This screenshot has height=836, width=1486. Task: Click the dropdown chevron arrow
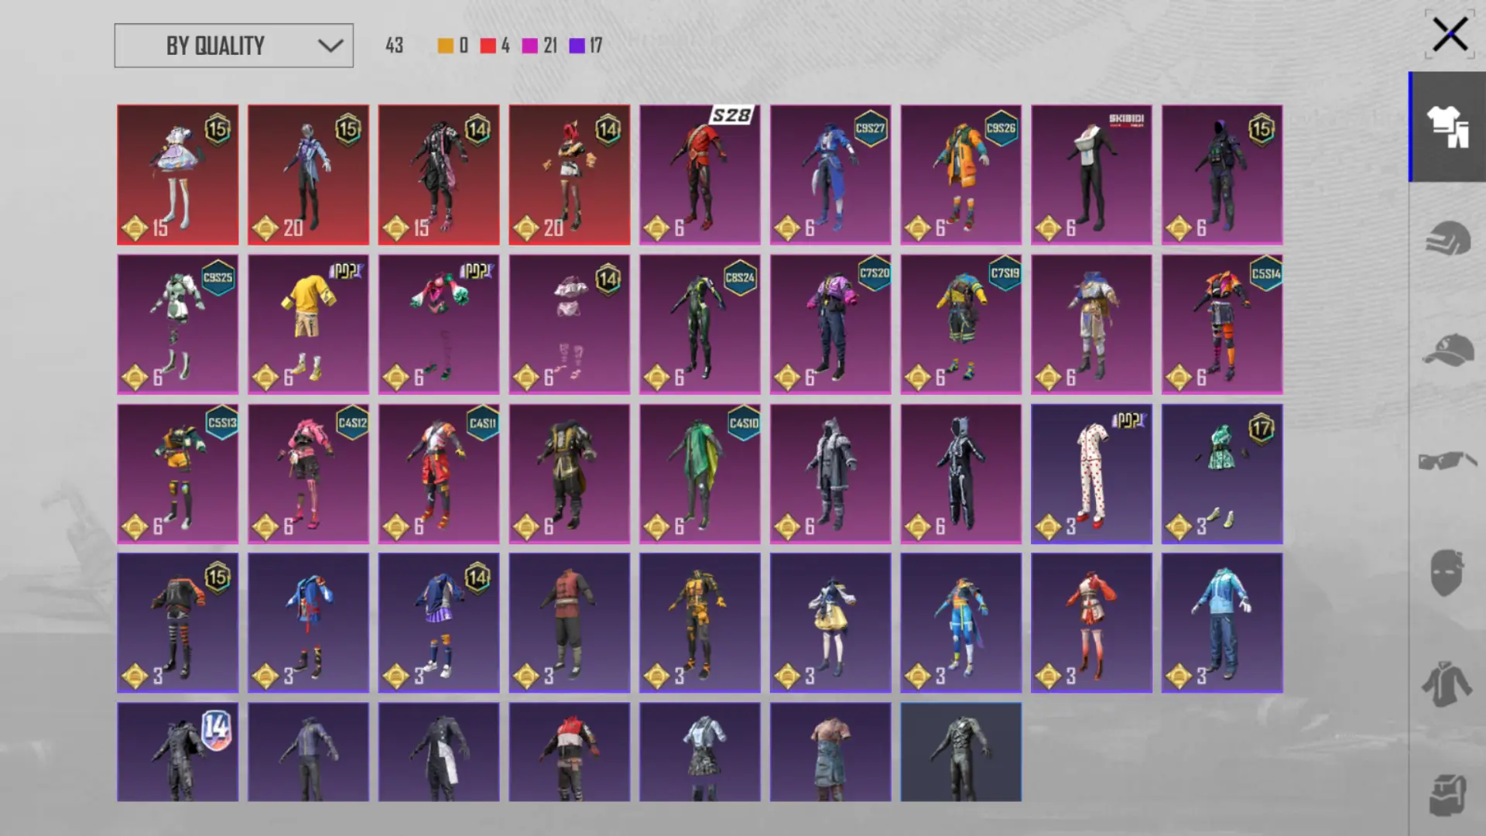330,46
